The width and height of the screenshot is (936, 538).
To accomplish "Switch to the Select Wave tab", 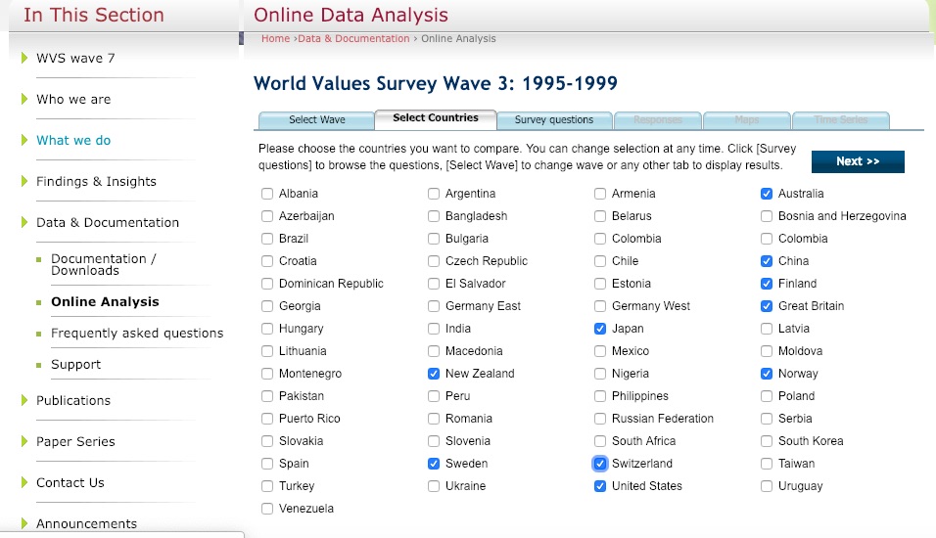I will coord(316,120).
